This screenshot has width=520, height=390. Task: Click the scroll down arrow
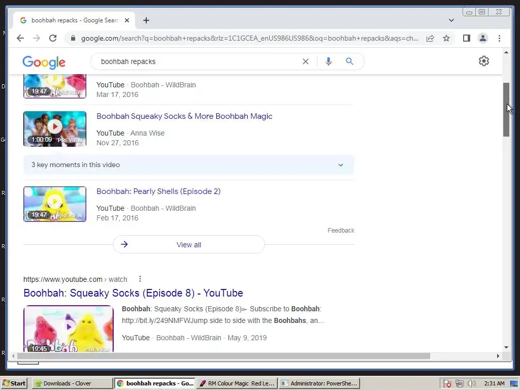pyautogui.click(x=506, y=347)
